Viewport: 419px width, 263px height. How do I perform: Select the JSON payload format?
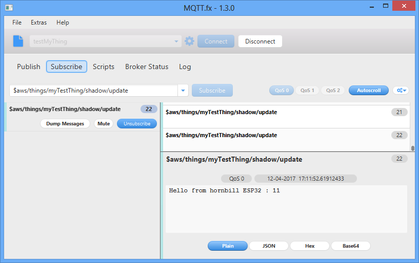(x=269, y=246)
